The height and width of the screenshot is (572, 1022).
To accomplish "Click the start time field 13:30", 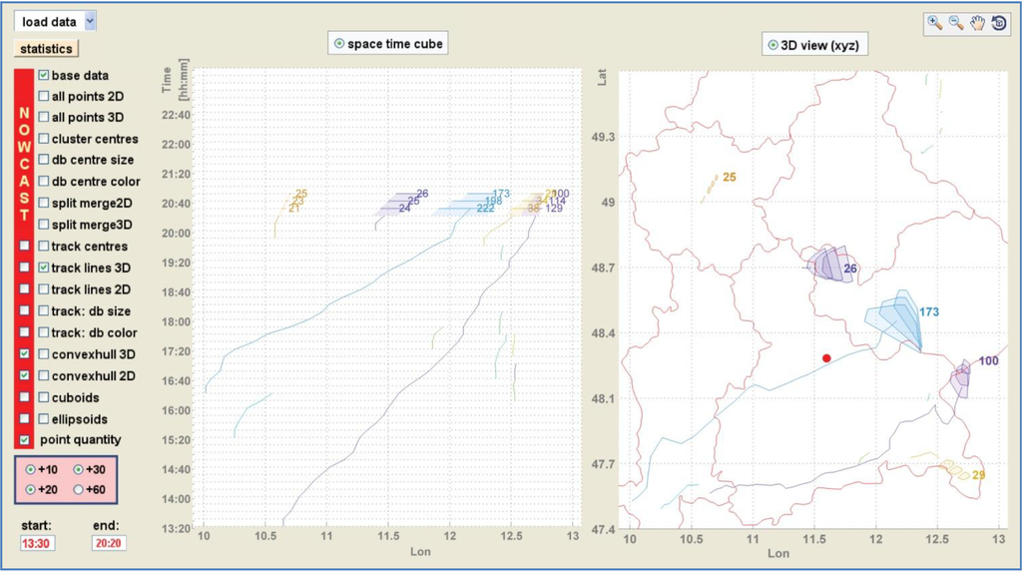I will point(36,543).
